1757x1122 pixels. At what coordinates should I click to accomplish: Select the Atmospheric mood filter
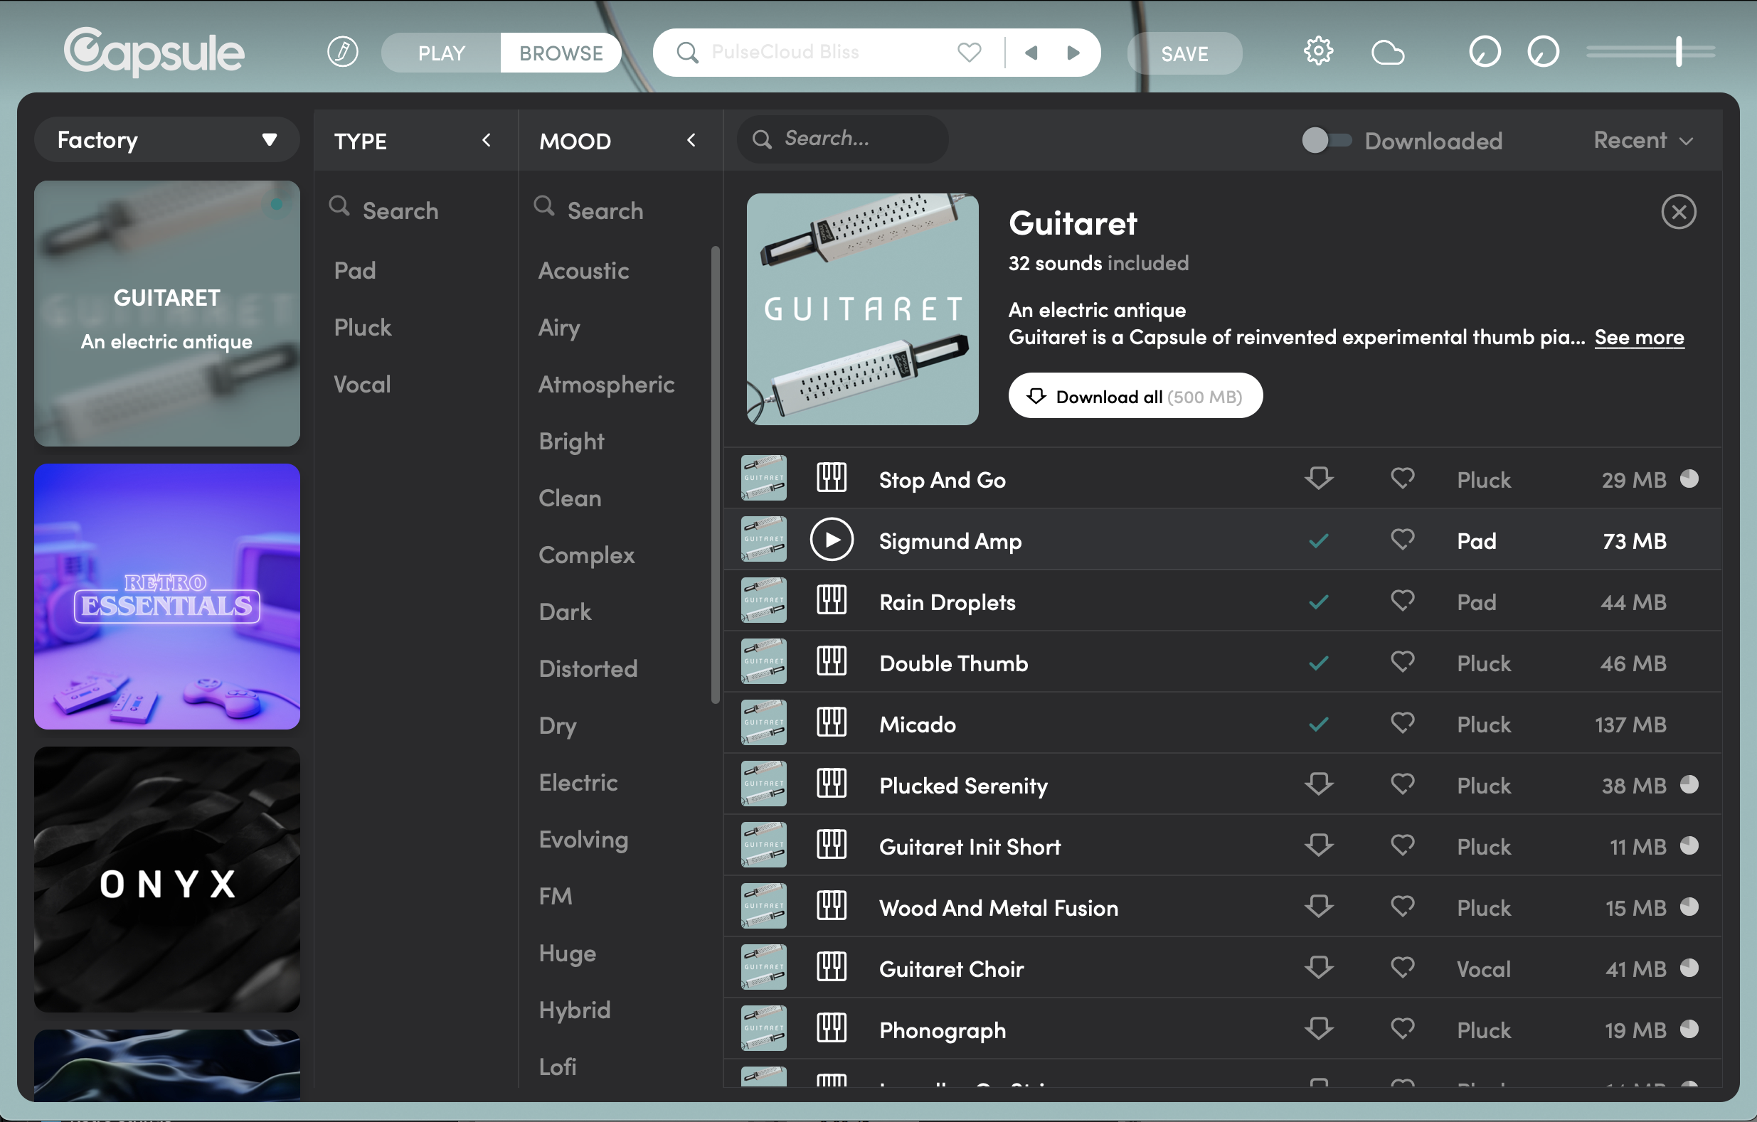click(605, 384)
